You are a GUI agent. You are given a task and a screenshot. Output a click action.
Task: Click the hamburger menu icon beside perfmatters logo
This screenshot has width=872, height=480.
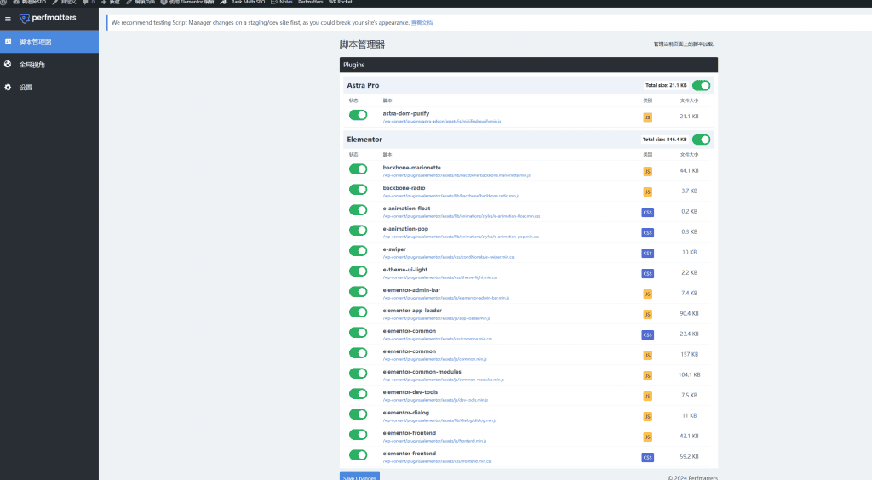[x=8, y=19]
